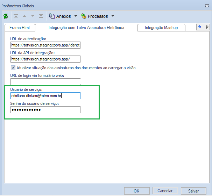The width and height of the screenshot is (212, 196).
Task: Click the 'URL de autenticação:' label
Action: [x=28, y=39]
